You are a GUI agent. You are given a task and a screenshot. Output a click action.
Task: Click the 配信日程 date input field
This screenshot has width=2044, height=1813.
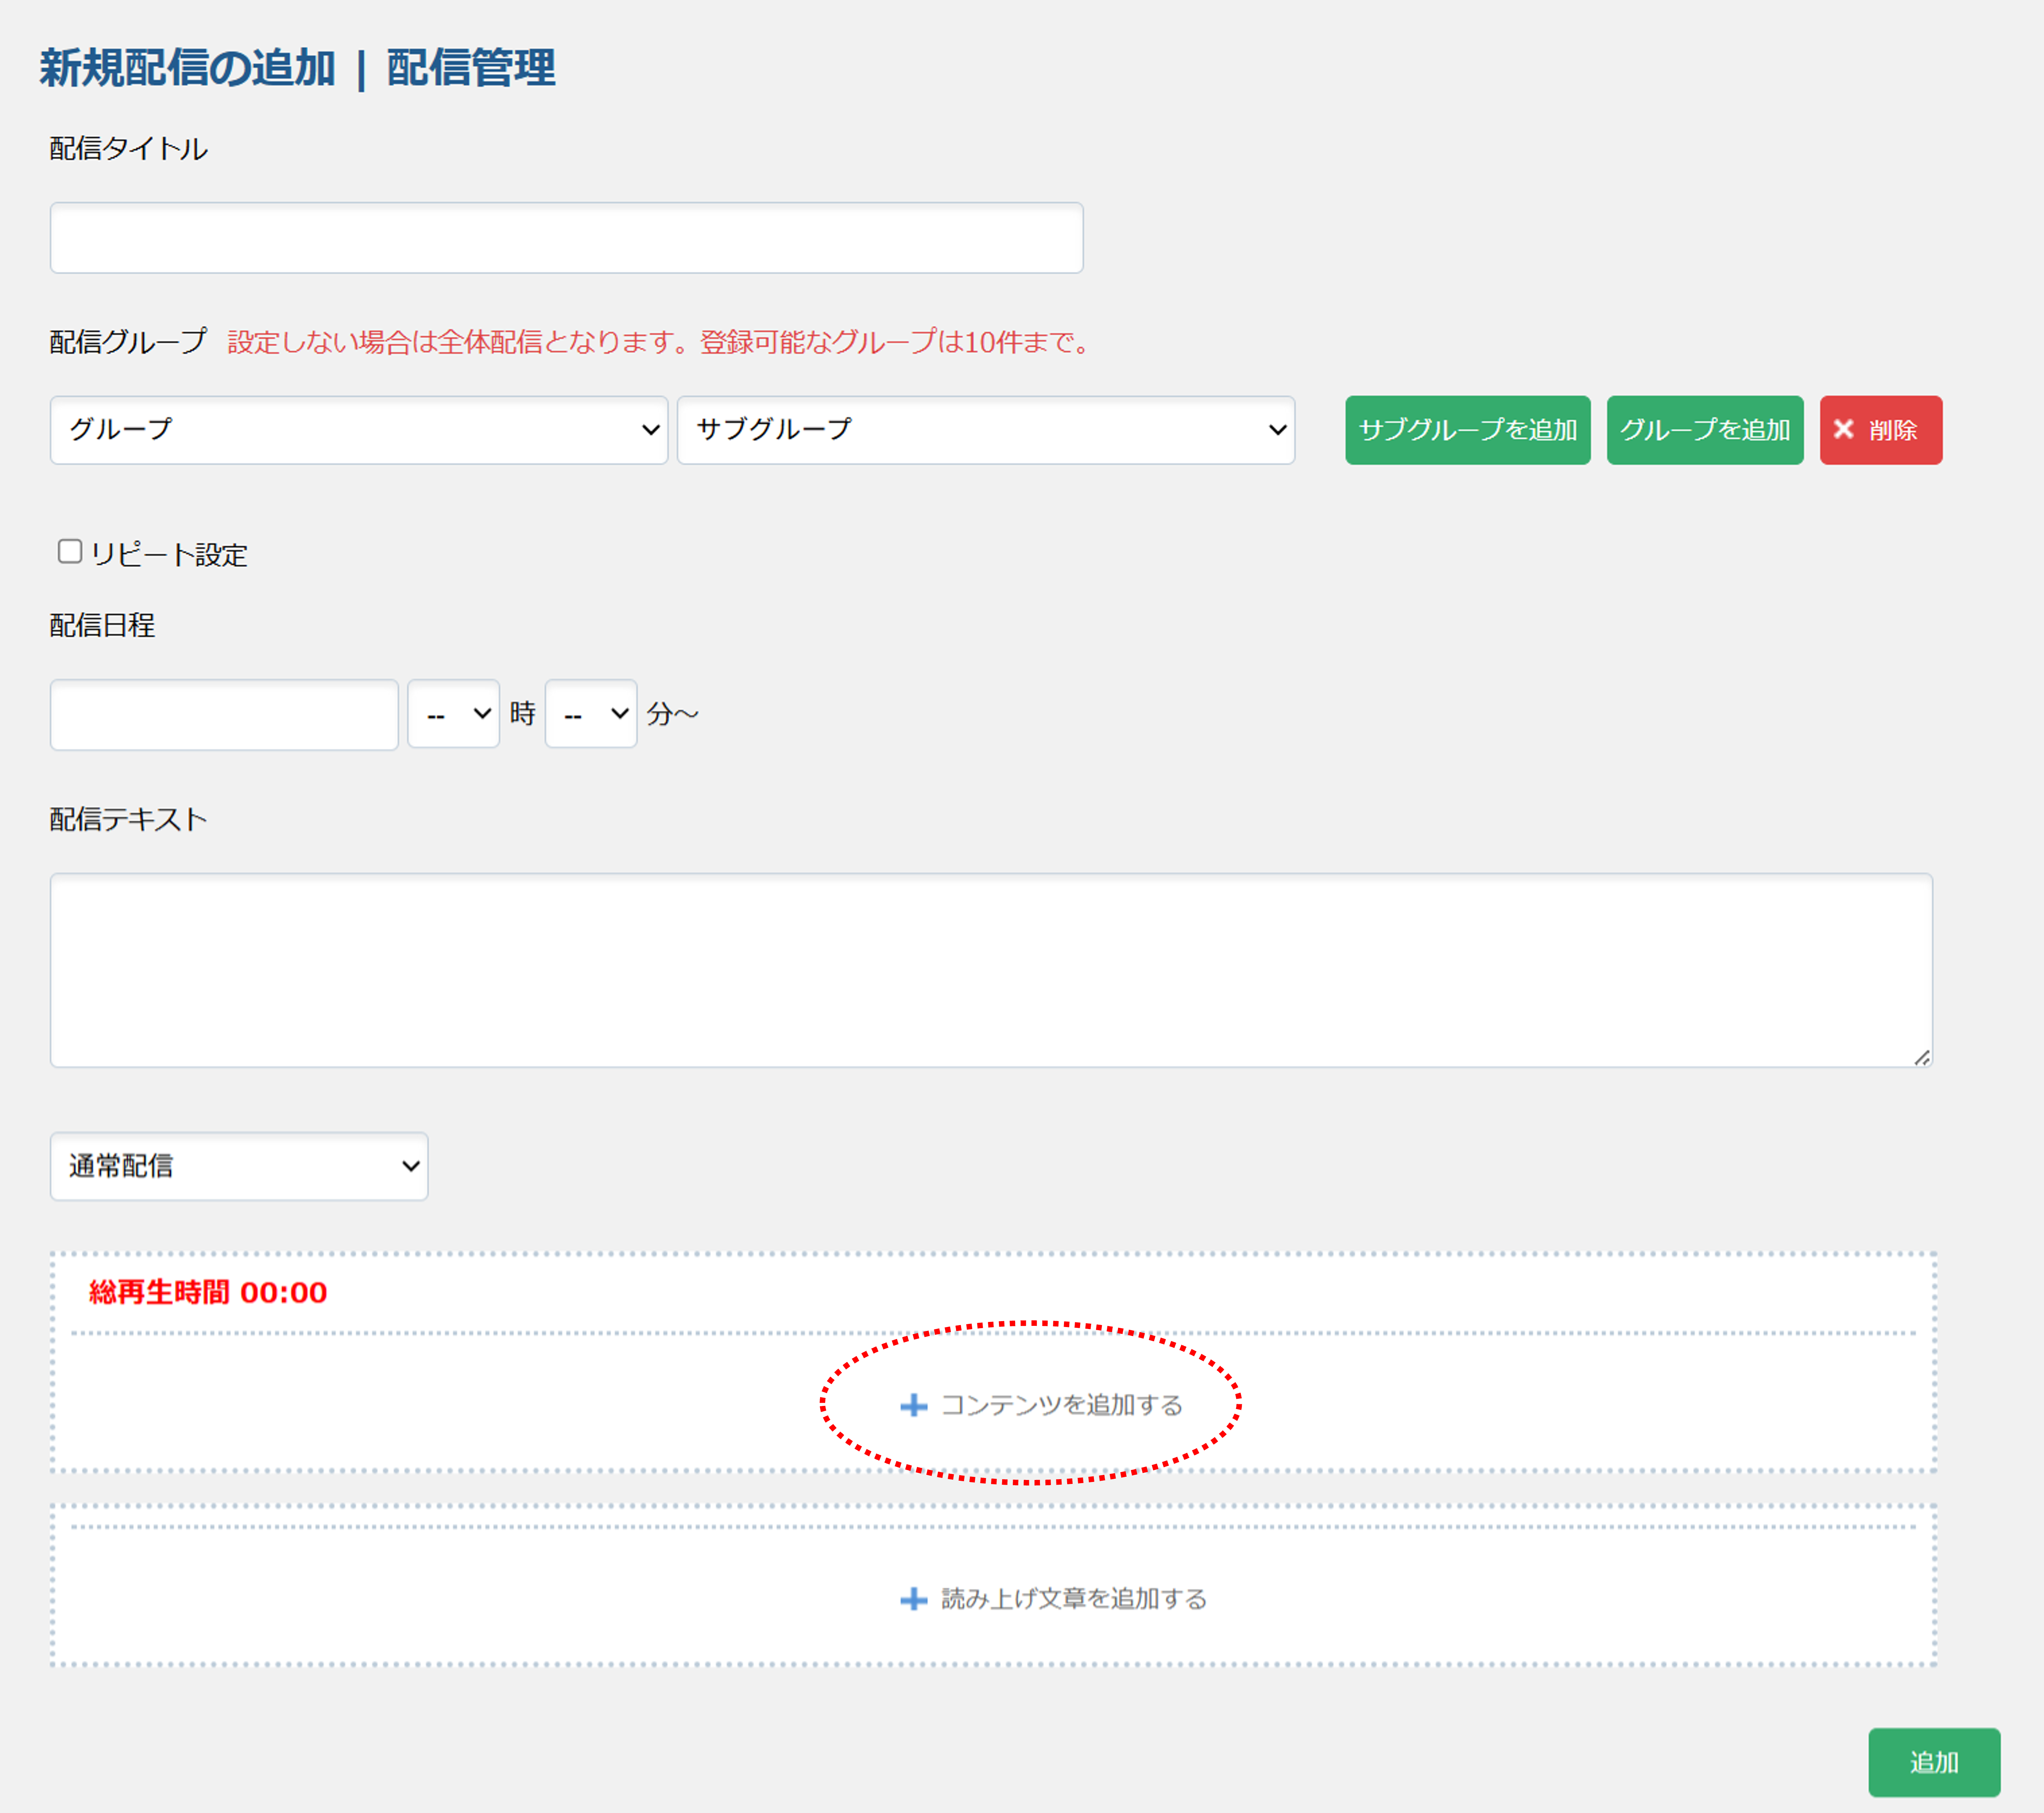[x=224, y=714]
